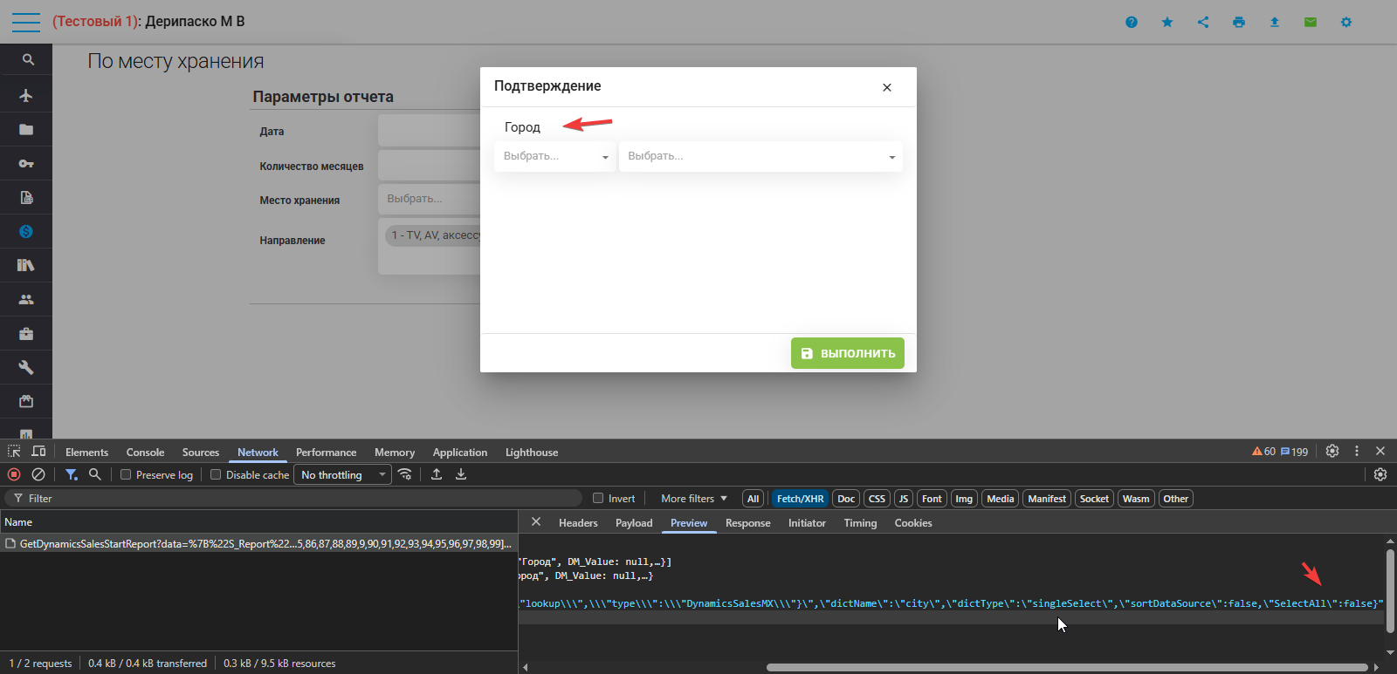1397x674 pixels.
Task: Click the share icon in header
Action: pyautogui.click(x=1203, y=22)
